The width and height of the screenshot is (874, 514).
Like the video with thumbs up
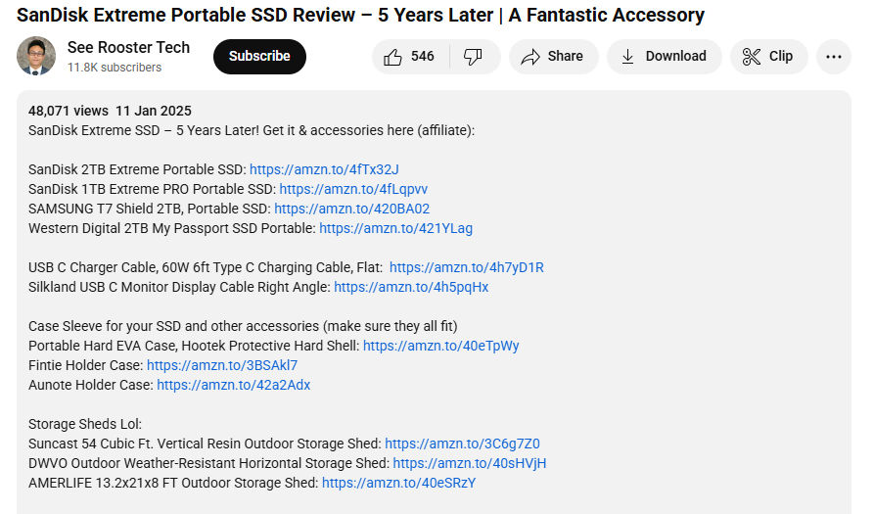tap(409, 57)
